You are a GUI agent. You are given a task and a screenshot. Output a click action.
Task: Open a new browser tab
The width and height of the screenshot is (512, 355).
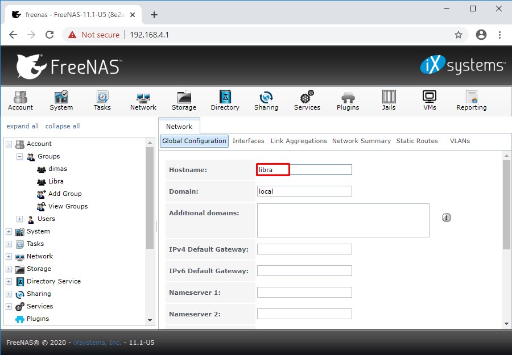pyautogui.click(x=154, y=15)
